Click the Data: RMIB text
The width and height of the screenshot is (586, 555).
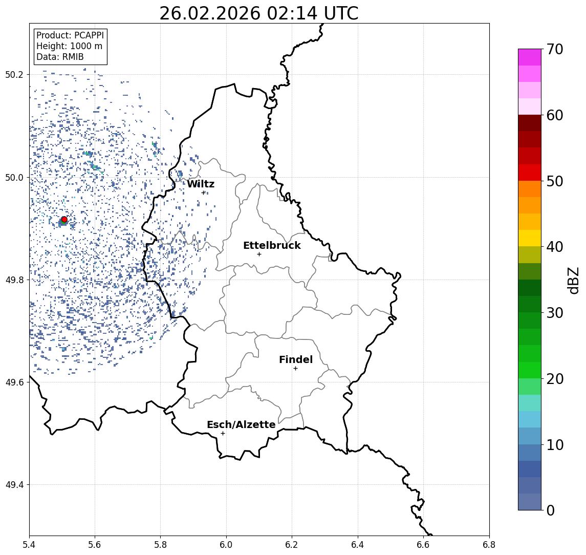(60, 57)
